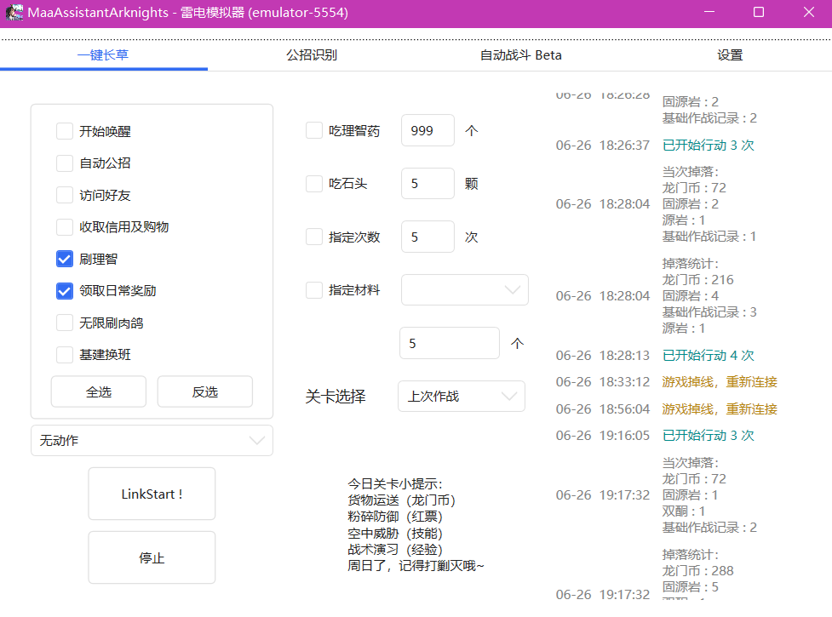Open the 公招识别 tab

(x=312, y=55)
